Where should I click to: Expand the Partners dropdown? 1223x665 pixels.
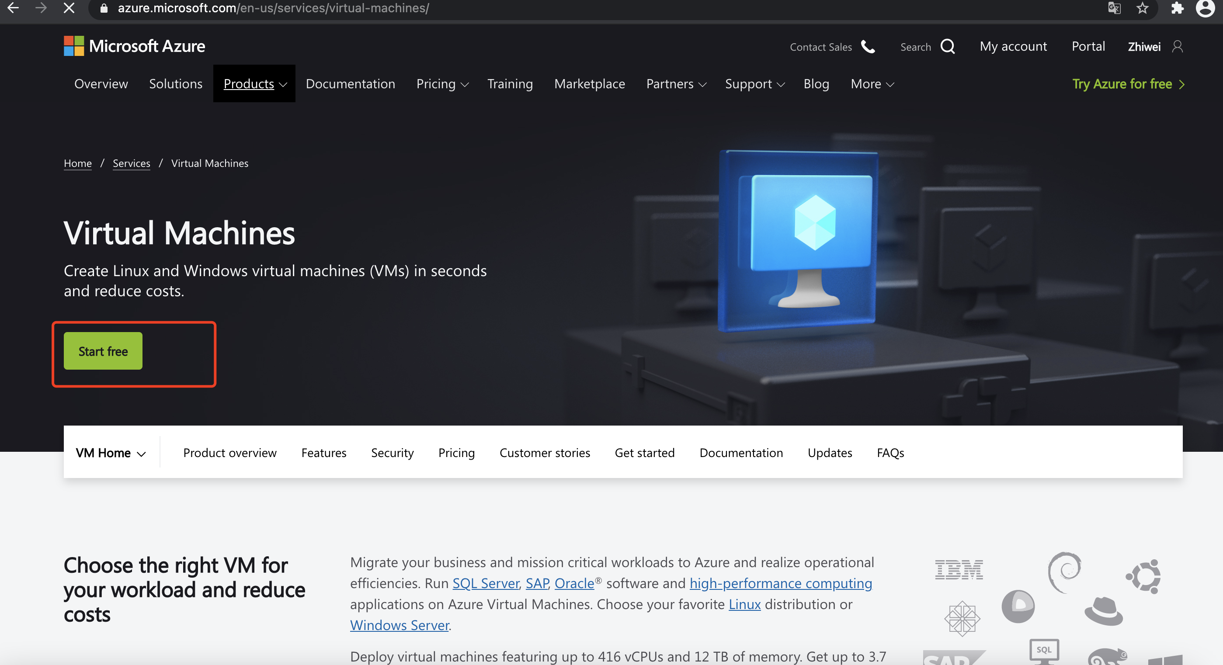[676, 83]
